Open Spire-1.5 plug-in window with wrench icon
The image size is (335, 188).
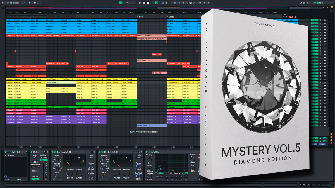coord(11,152)
